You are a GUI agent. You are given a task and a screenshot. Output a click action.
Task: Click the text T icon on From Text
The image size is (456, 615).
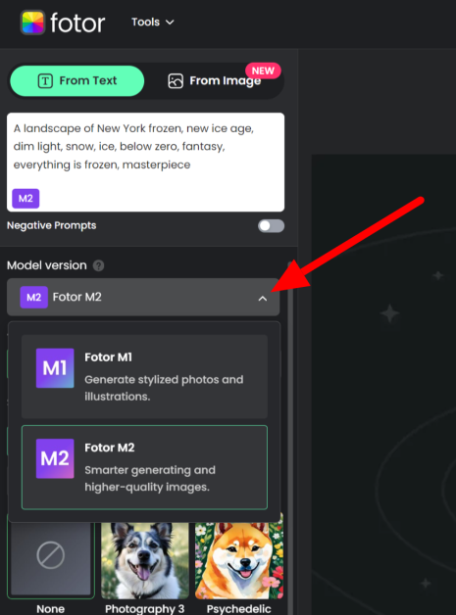coord(45,81)
